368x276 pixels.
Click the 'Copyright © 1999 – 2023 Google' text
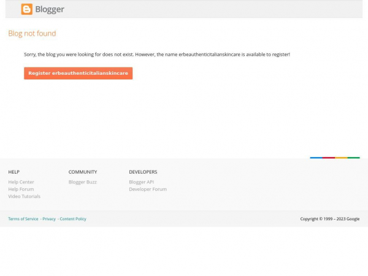[x=330, y=219]
